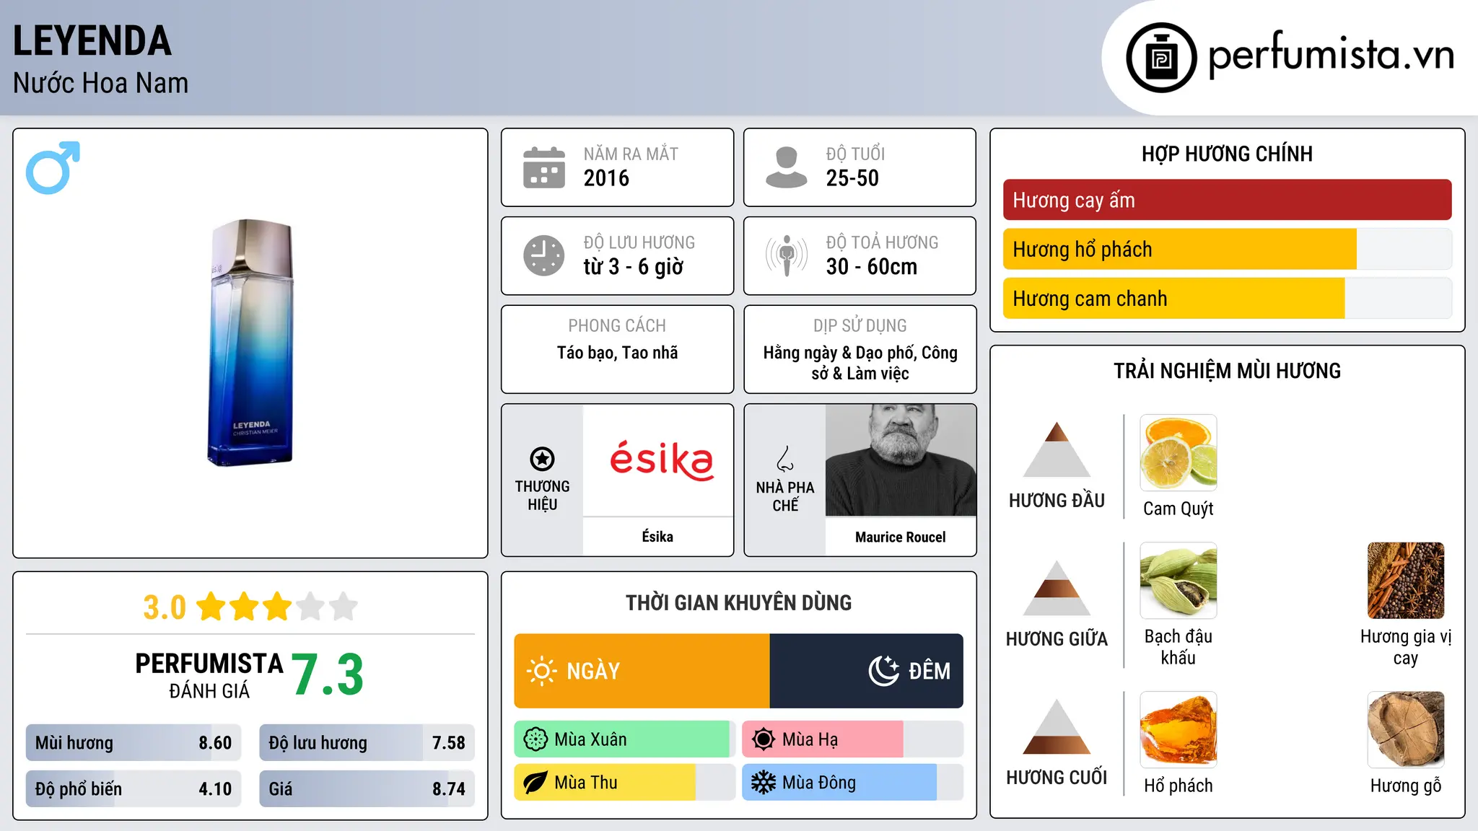Click the Perfumista đánh giá label
This screenshot has width=1478, height=831.
click(209, 675)
